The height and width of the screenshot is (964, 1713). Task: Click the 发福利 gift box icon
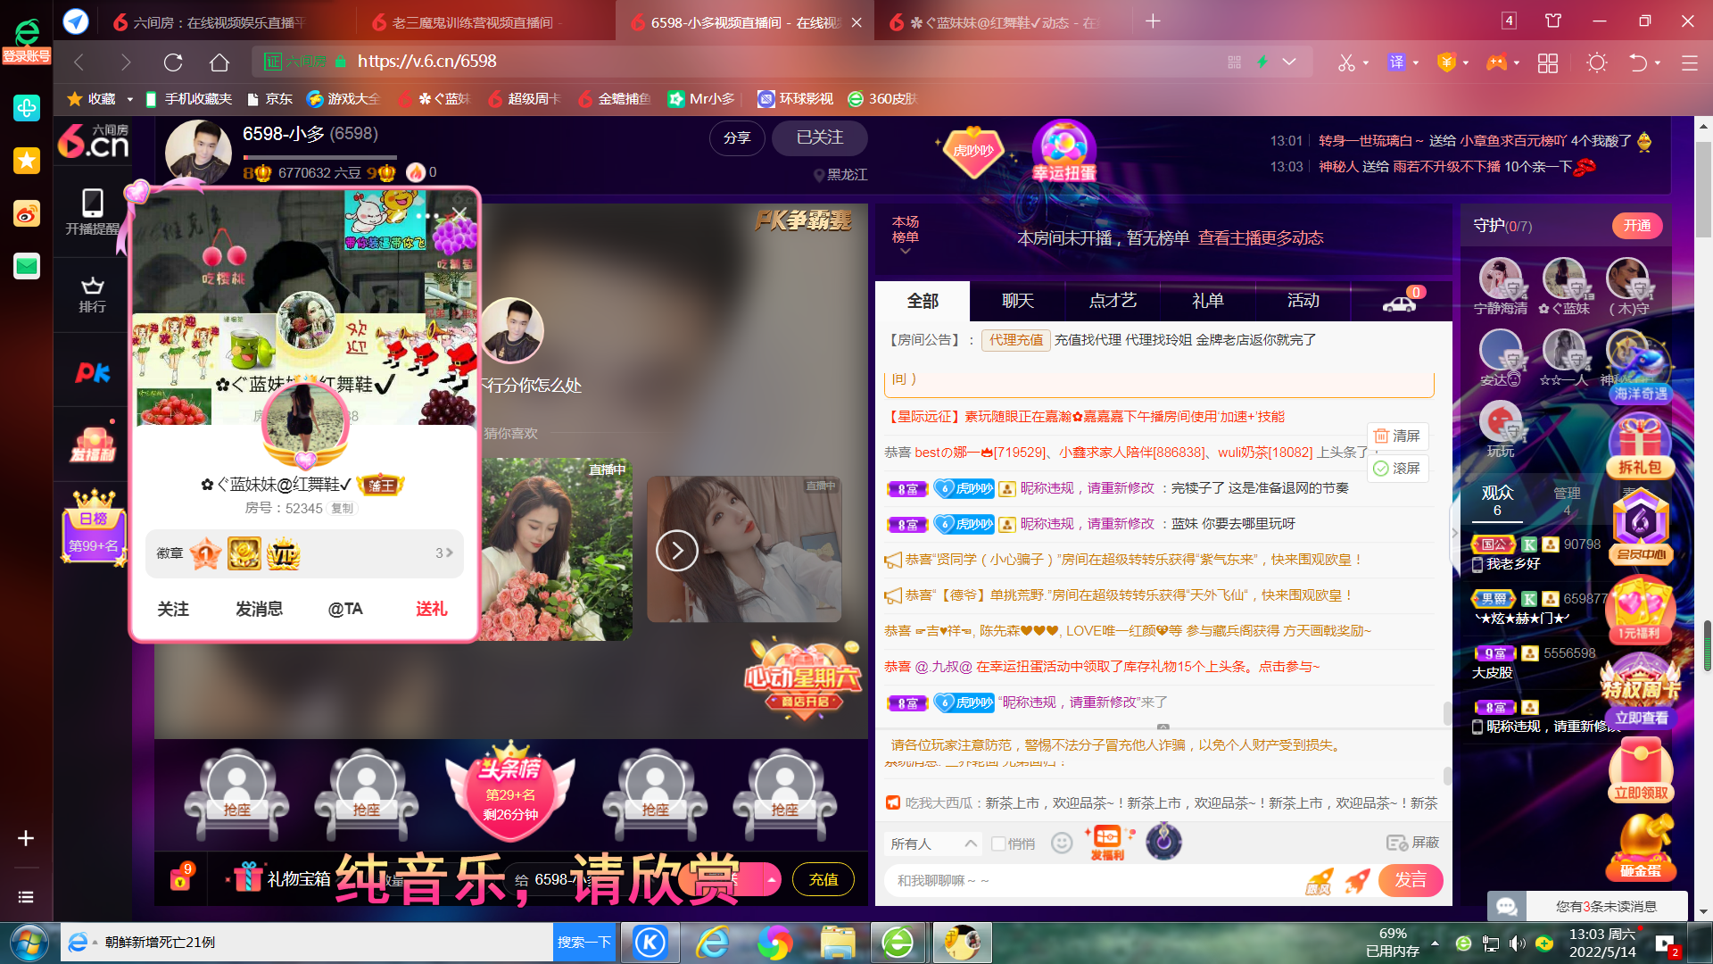click(1107, 842)
